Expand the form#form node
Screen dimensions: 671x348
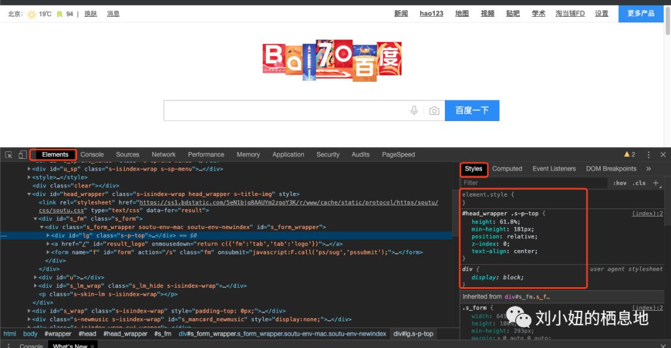48,252
